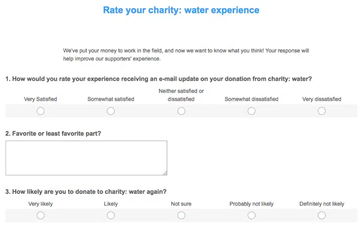Click the 'Not sure' column label text
Screen dimensions: 362x226
pyautogui.click(x=181, y=204)
